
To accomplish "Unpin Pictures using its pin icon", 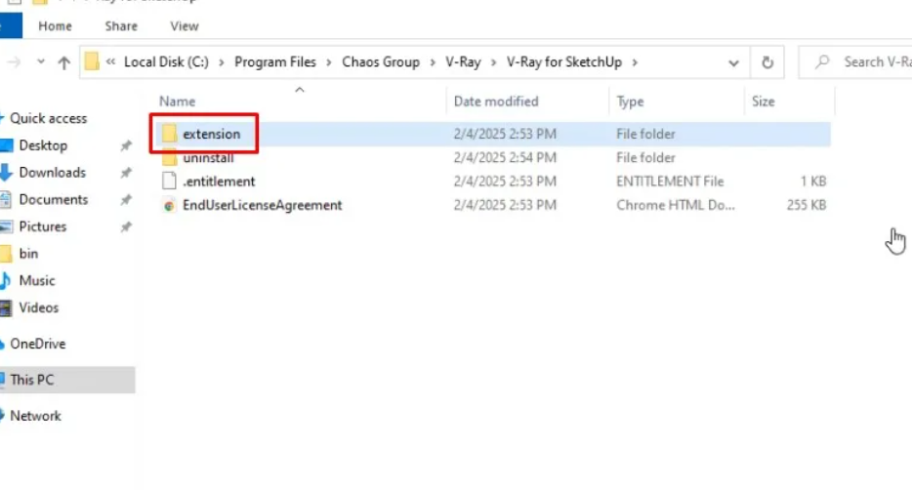I will click(125, 226).
